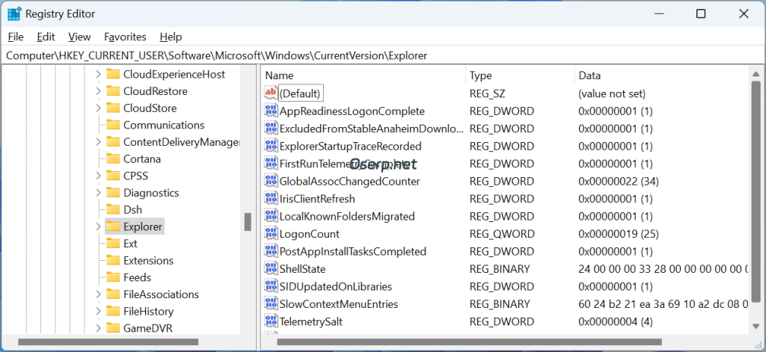Click the 0x00000022 (34) data cell
Image resolution: width=766 pixels, height=352 pixels.
tap(619, 181)
